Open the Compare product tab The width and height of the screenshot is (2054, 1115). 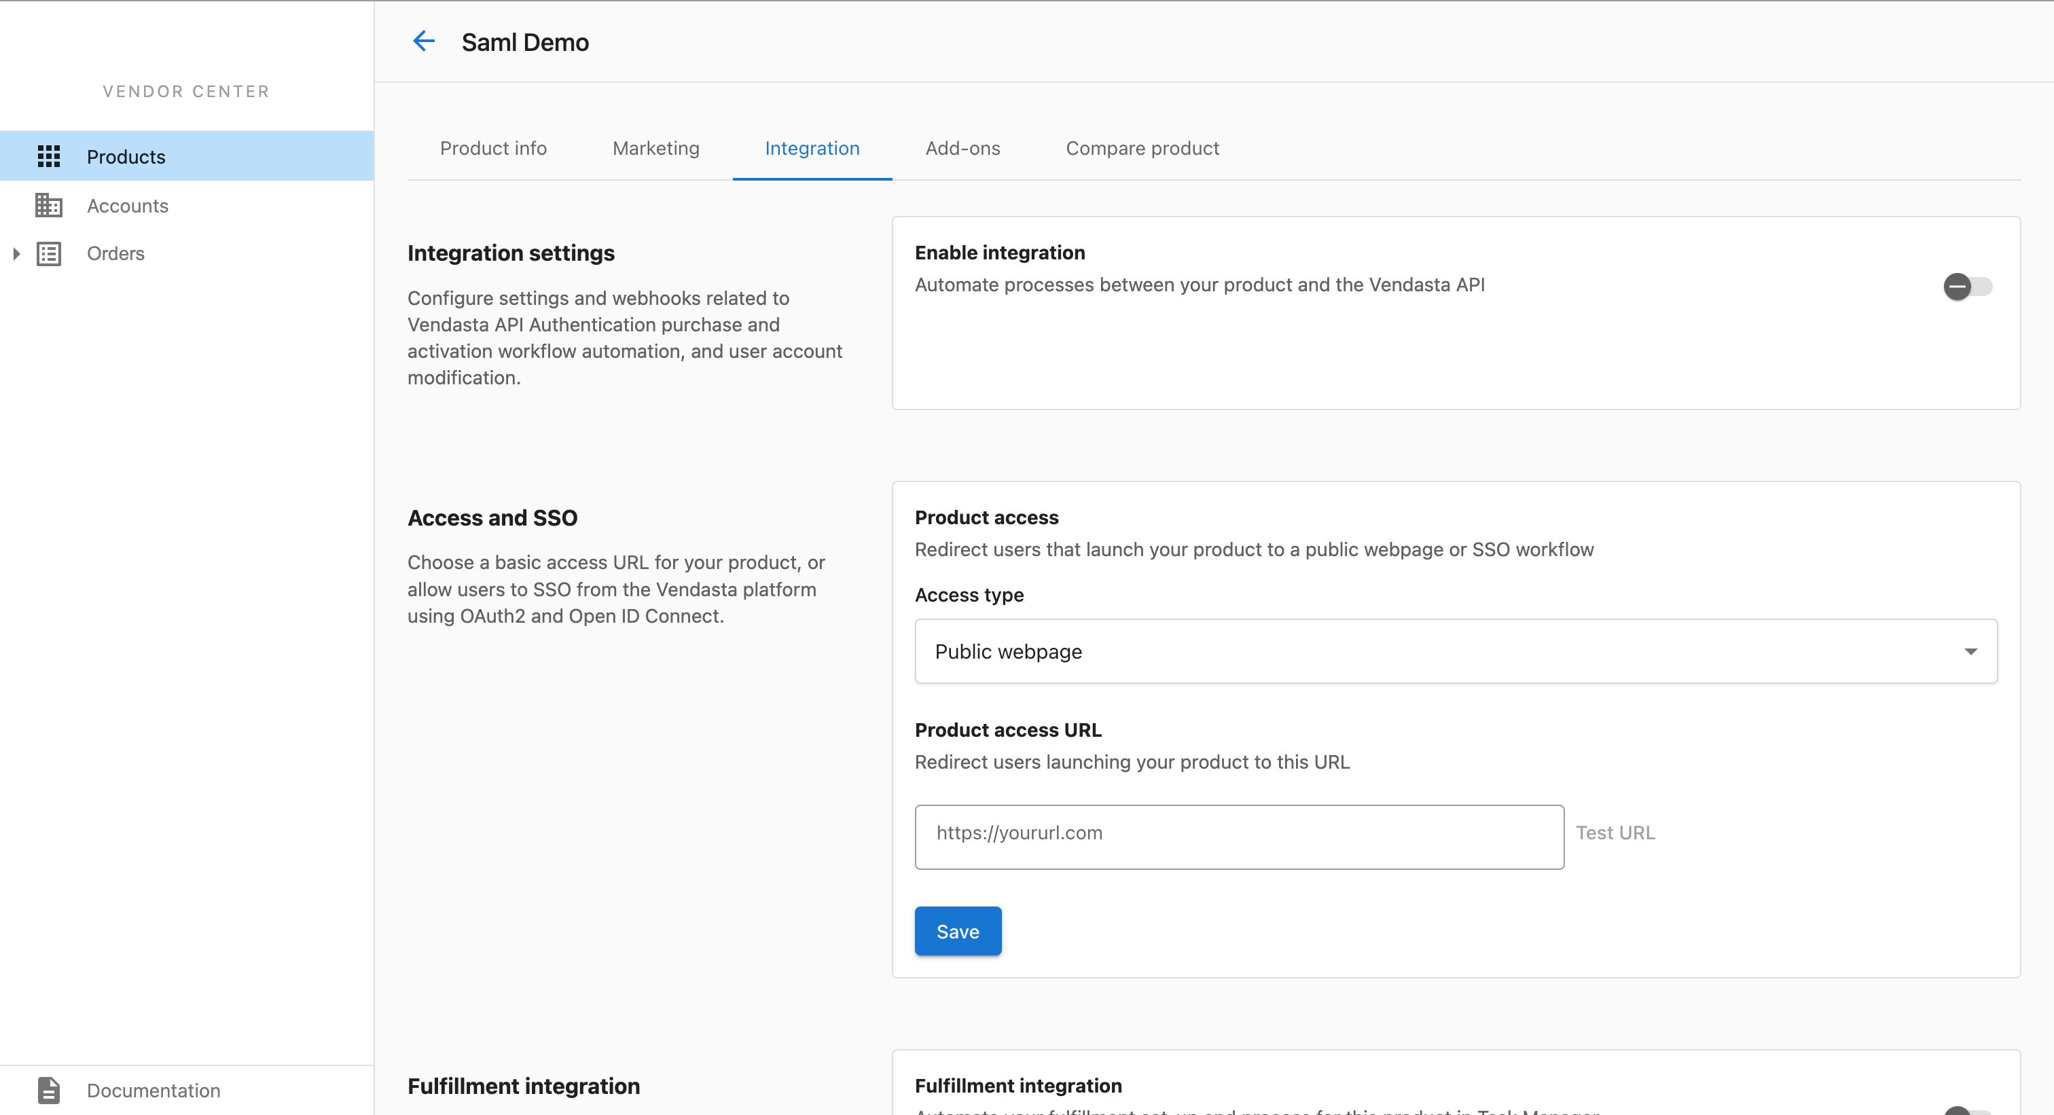(1142, 148)
